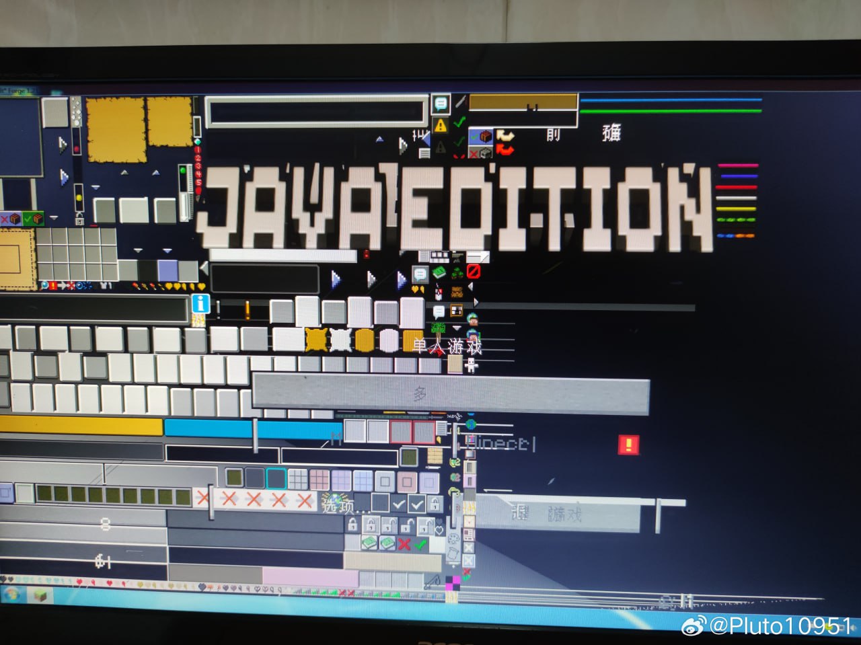Click the chat bubble icon above the warning triangle

[x=441, y=104]
